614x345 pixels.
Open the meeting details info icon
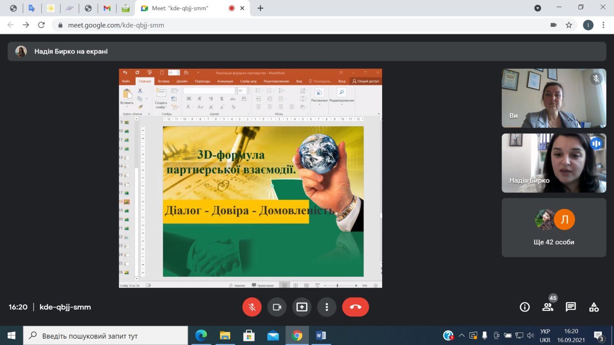(524, 307)
